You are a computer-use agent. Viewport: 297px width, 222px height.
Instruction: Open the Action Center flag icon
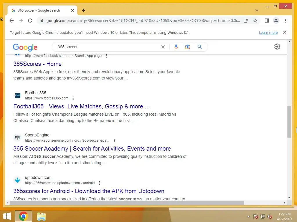pyautogui.click(x=256, y=217)
